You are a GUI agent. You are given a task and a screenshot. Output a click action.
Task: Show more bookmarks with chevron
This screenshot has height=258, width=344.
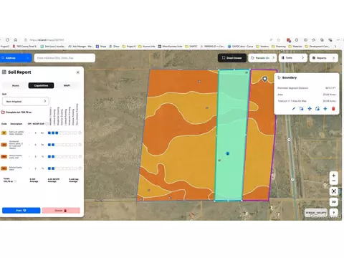click(335, 47)
